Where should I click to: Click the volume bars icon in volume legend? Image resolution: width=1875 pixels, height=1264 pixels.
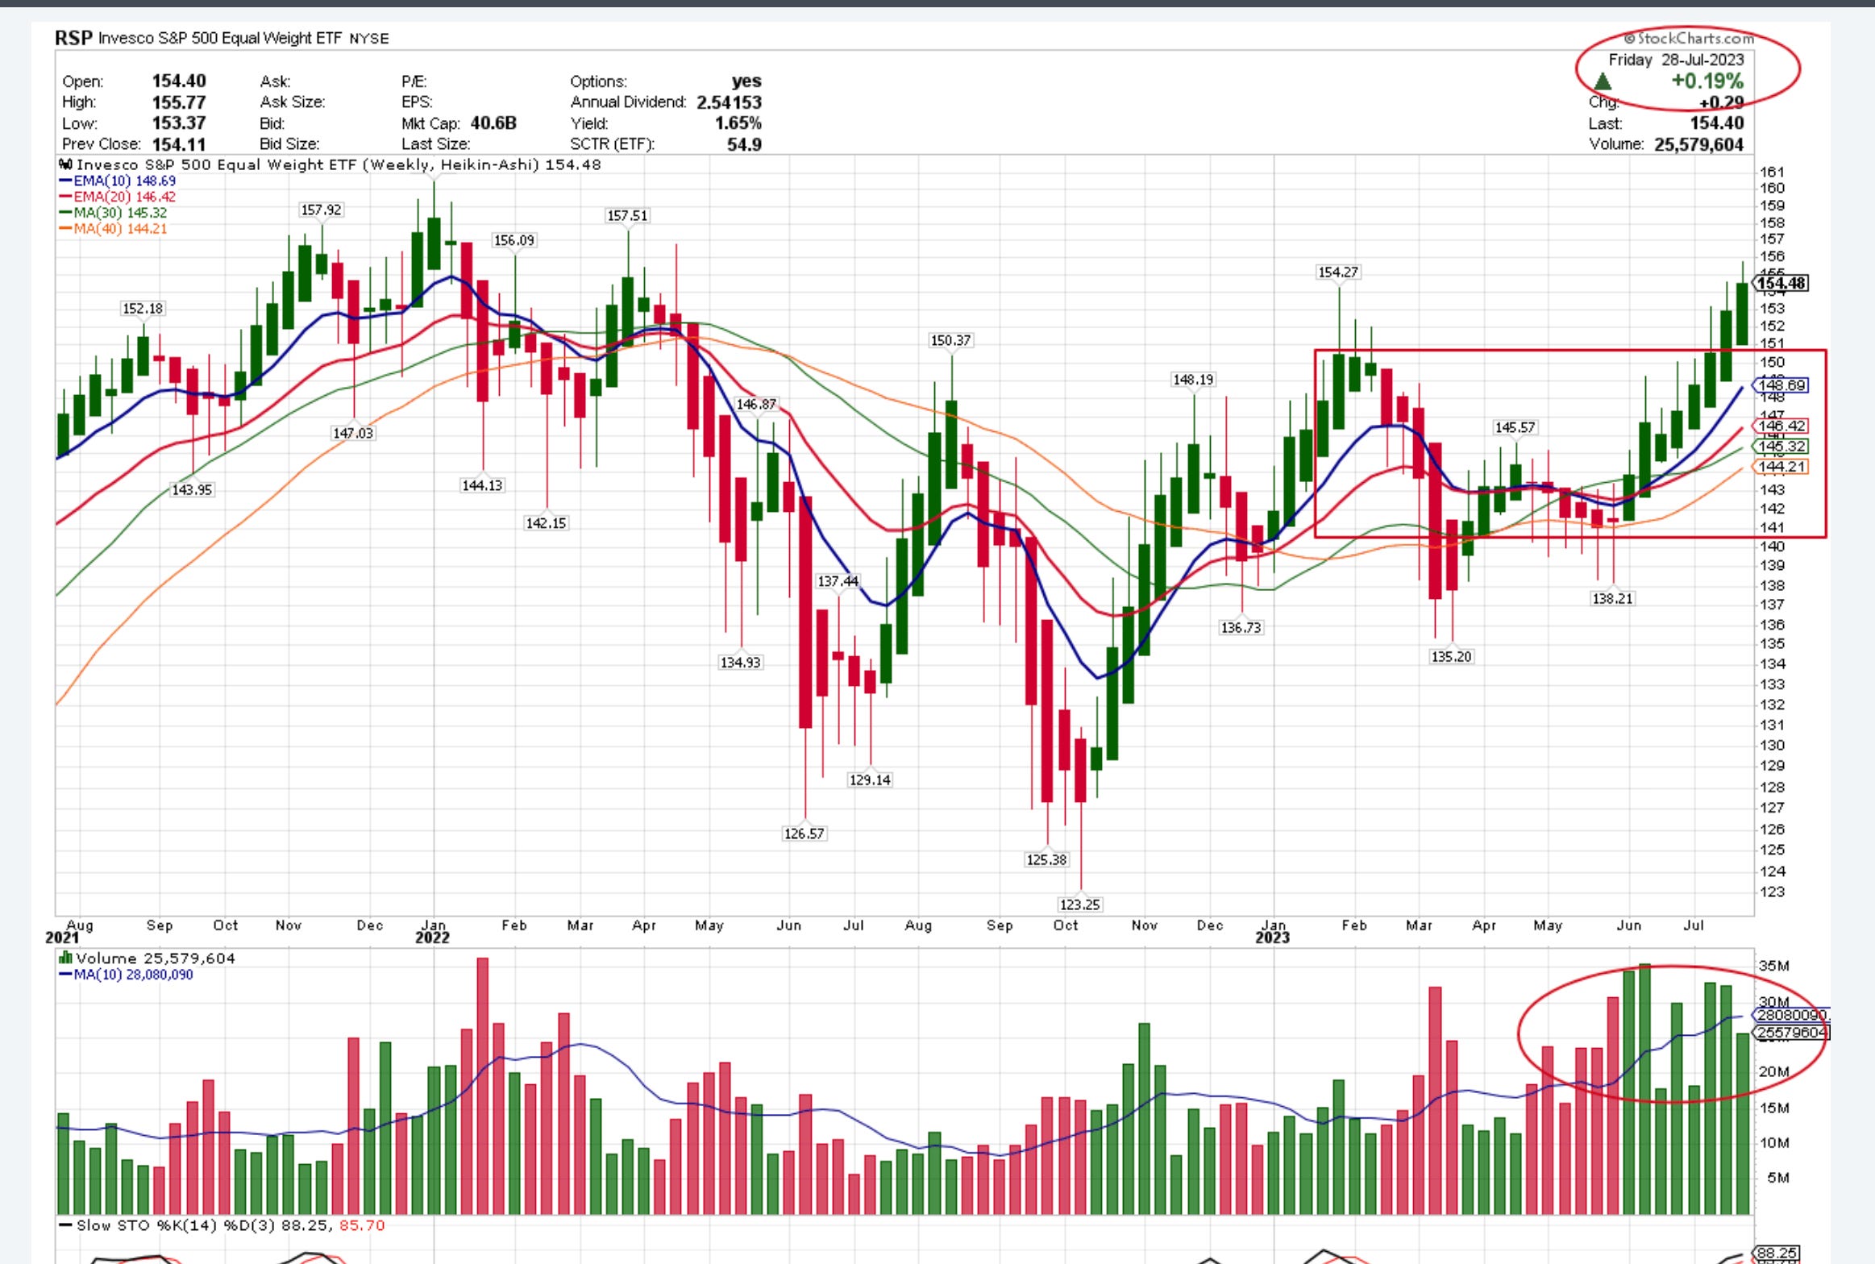(x=65, y=958)
